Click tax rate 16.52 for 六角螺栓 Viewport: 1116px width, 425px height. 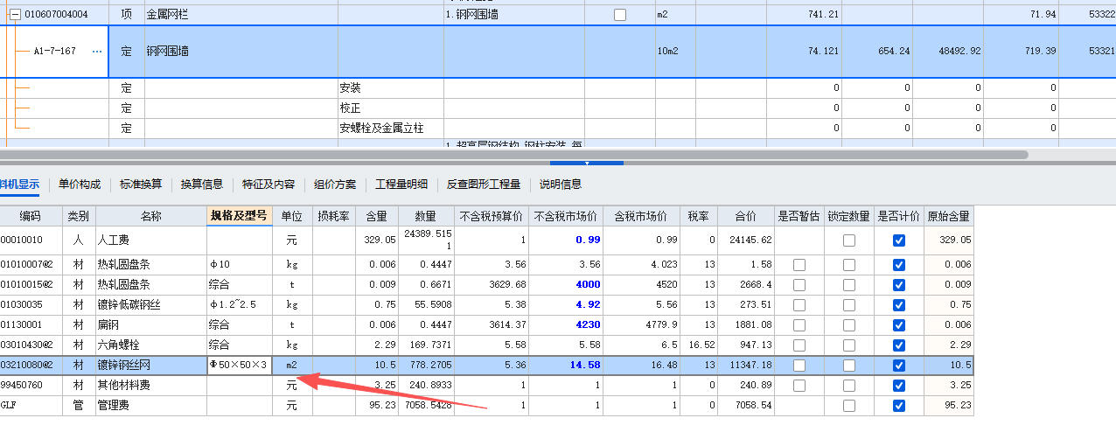tap(700, 345)
